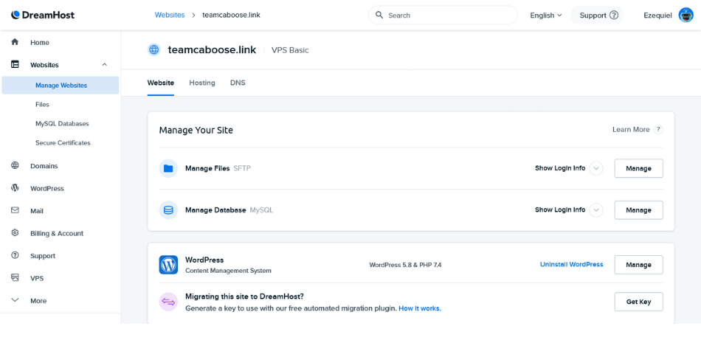Click the VPS server icon
Viewport: 701px width, 354px height.
15,278
